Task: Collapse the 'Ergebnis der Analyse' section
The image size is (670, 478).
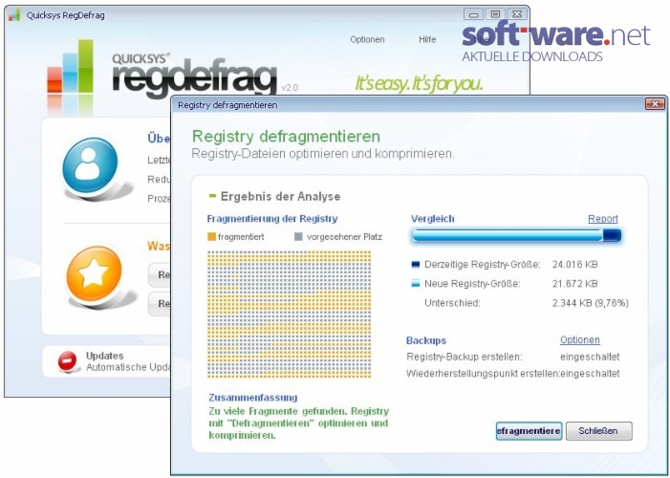Action: (212, 196)
